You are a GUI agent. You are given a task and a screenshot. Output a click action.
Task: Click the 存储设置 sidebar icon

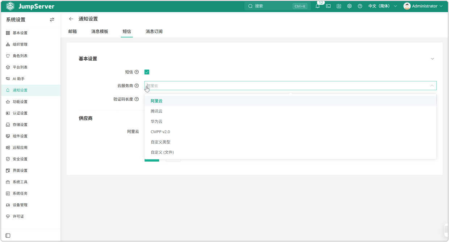tap(8, 125)
